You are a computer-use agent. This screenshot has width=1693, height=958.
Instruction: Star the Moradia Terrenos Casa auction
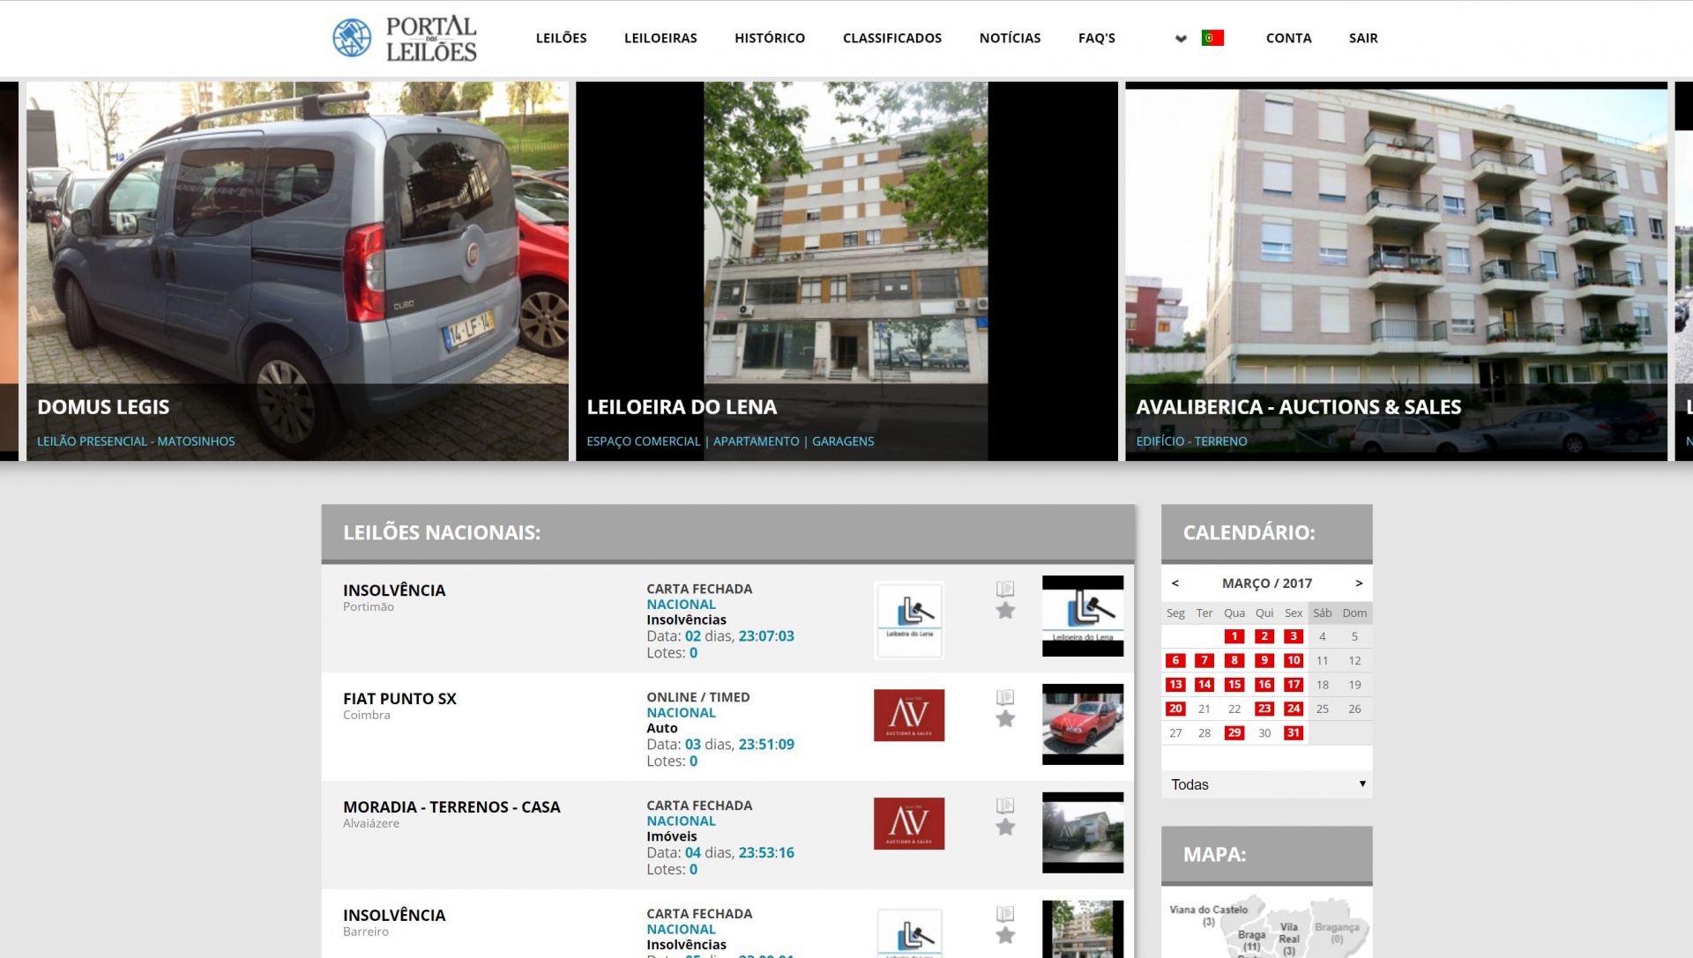click(1005, 828)
